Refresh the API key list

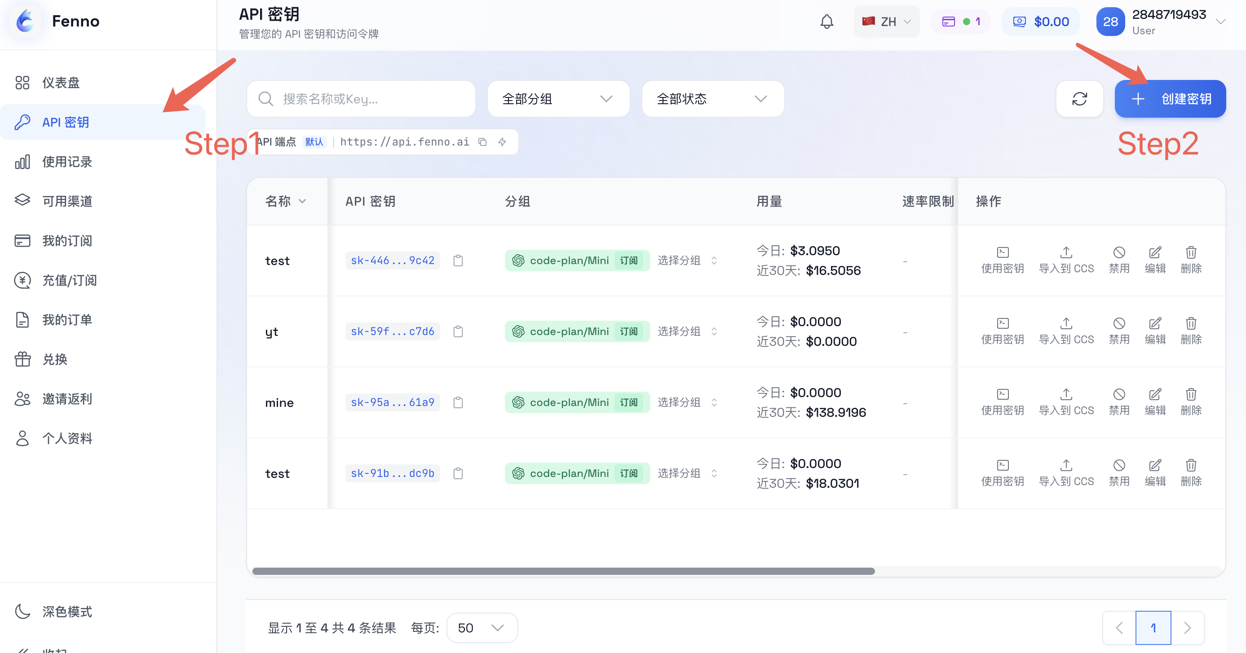(x=1079, y=99)
